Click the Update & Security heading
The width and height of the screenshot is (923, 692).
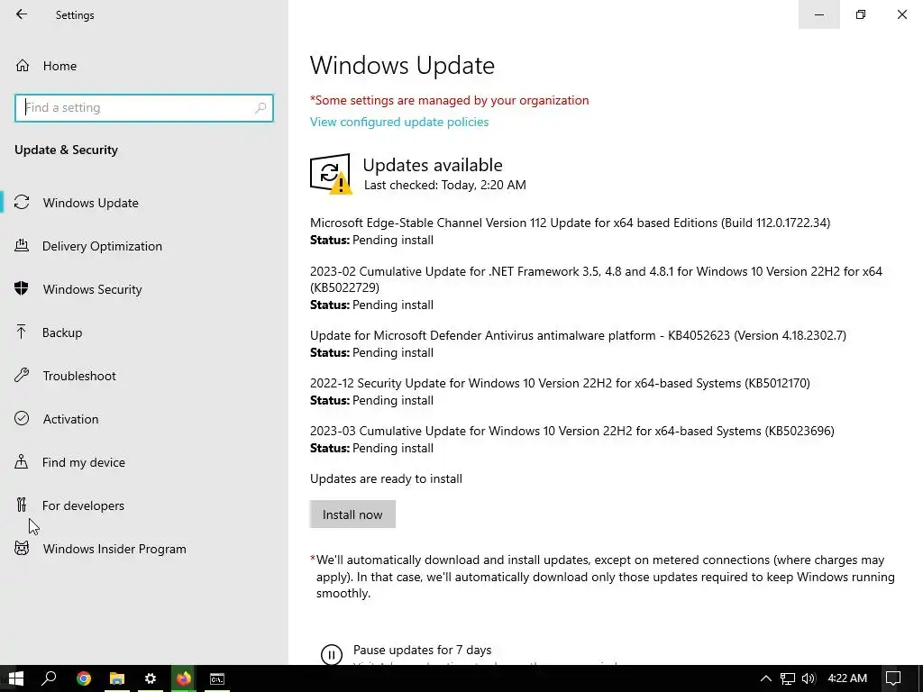pos(66,150)
